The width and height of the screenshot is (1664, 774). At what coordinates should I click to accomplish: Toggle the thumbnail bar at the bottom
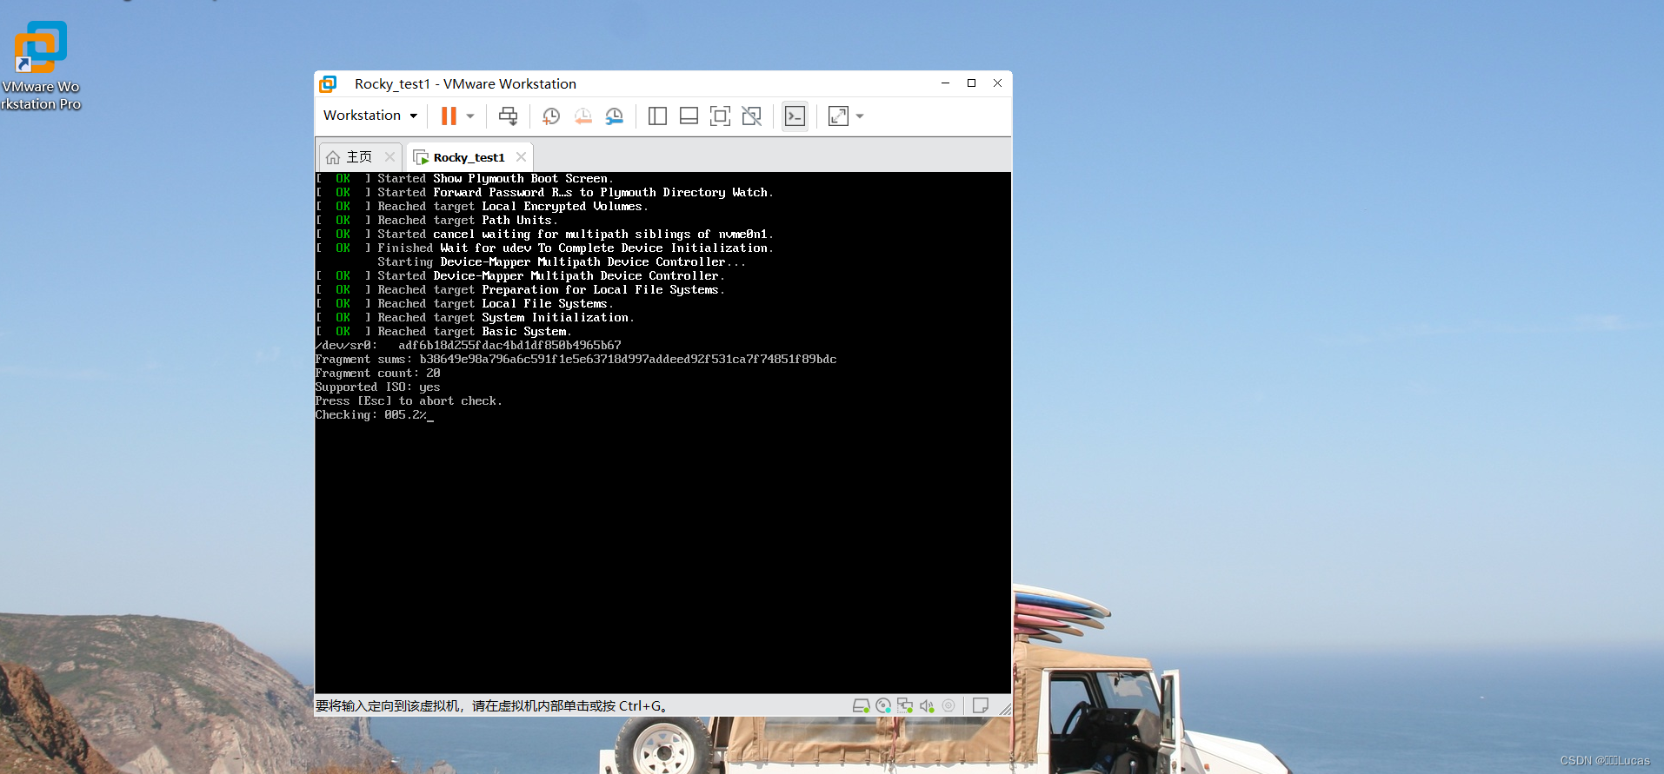click(x=689, y=116)
